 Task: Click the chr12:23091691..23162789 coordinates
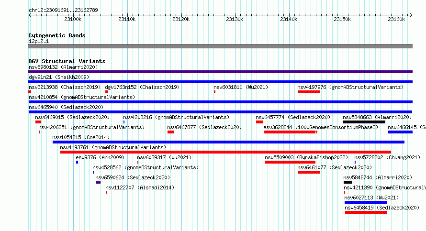click(63, 11)
